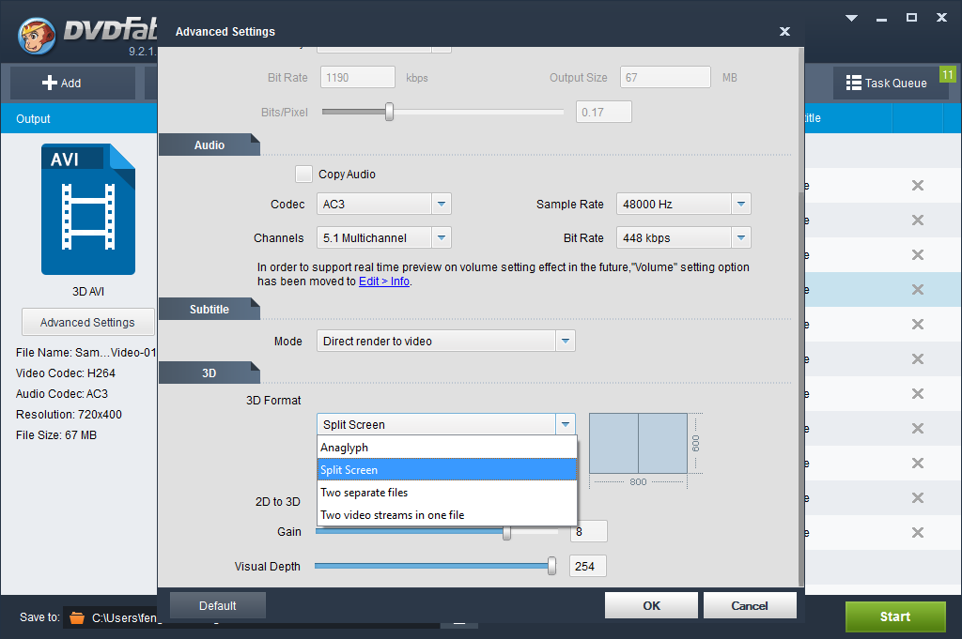The image size is (962, 639).
Task: Click the green Start button
Action: 895,616
